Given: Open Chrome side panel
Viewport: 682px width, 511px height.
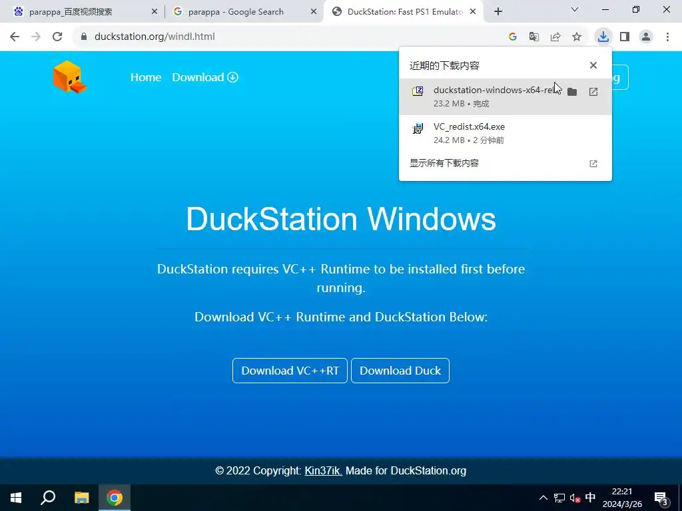Looking at the screenshot, I should point(625,37).
